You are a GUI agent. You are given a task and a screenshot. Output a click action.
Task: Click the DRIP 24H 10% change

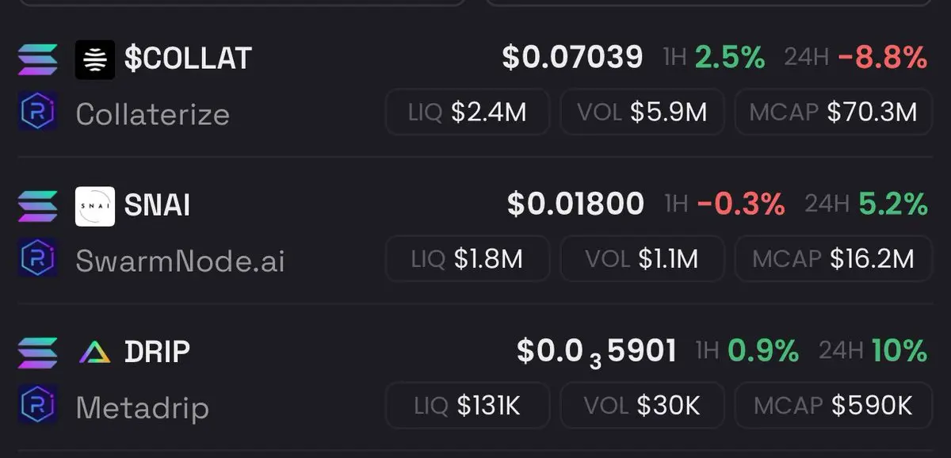point(899,350)
